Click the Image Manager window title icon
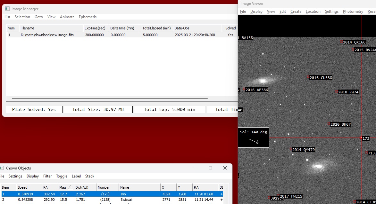 point(7,9)
